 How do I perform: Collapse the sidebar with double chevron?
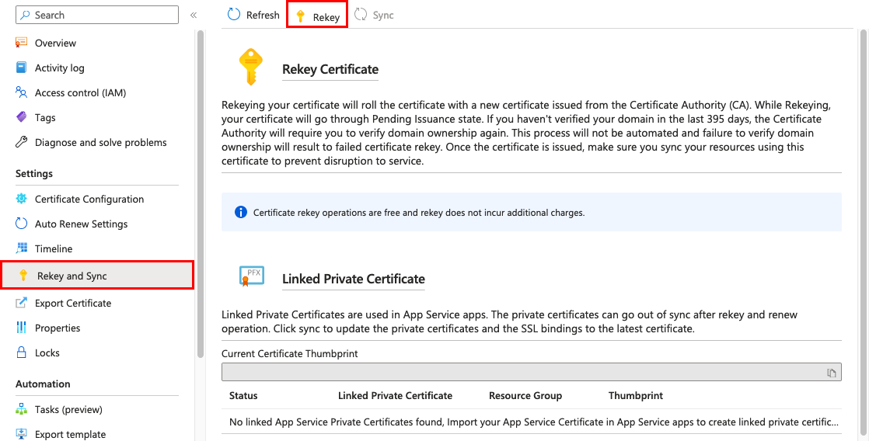(194, 15)
